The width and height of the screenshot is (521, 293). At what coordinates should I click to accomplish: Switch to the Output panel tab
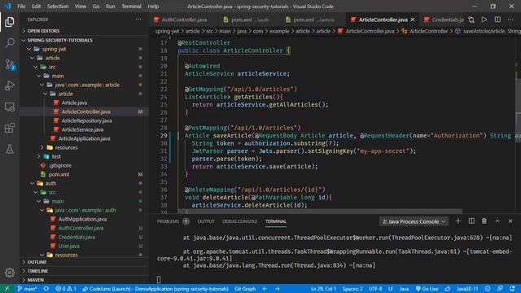pos(206,221)
